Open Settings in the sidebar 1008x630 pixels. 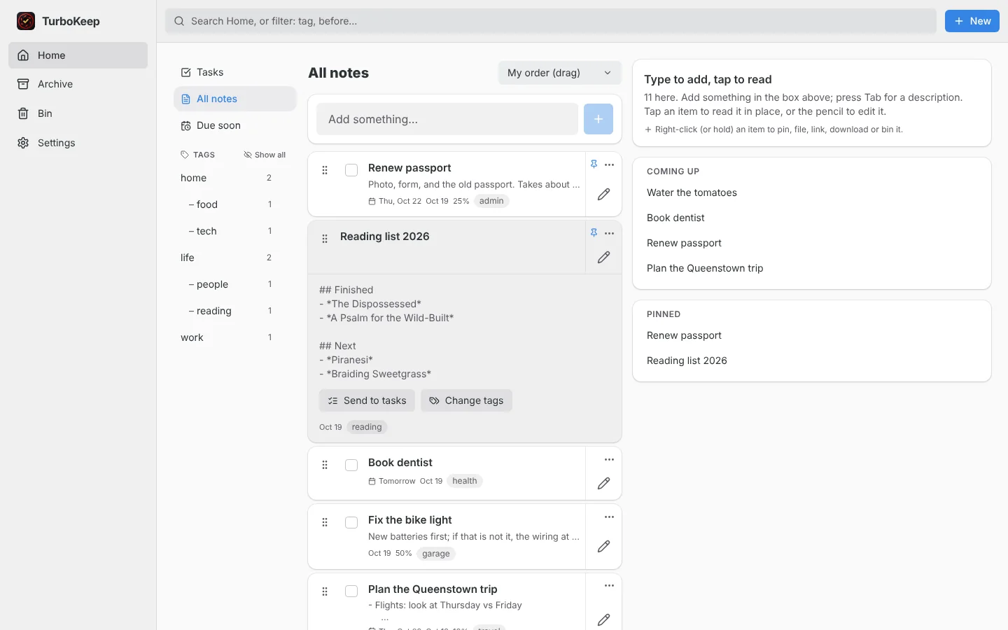point(78,143)
